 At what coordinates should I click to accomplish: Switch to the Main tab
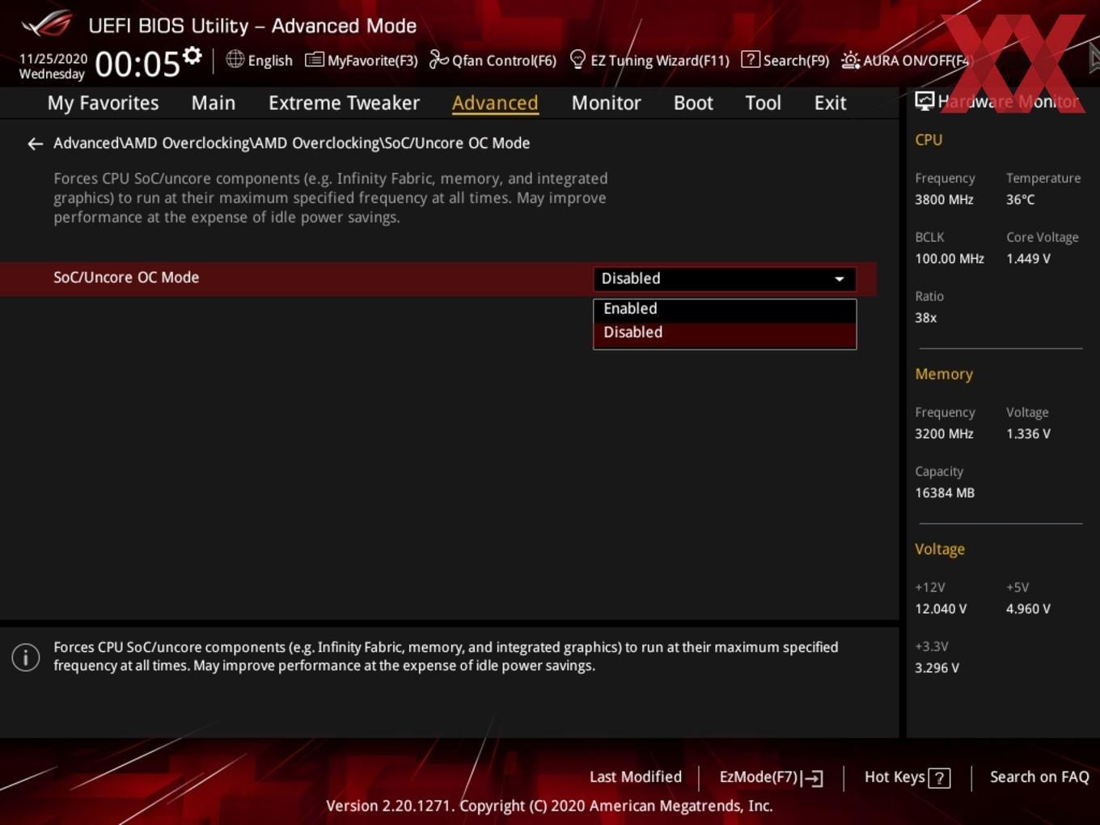tap(214, 103)
